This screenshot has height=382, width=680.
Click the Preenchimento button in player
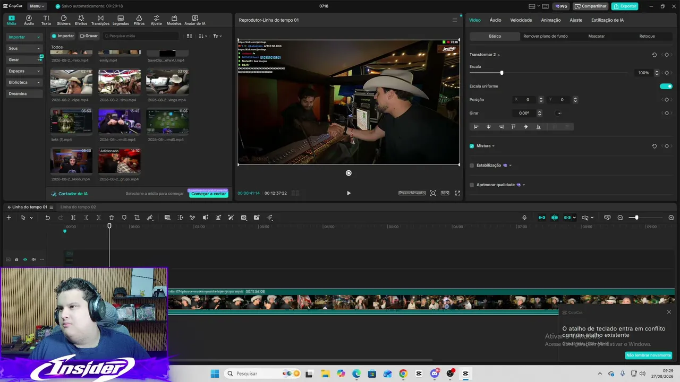tap(412, 193)
